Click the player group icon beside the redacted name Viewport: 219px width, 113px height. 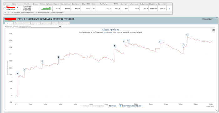(x=18, y=8)
